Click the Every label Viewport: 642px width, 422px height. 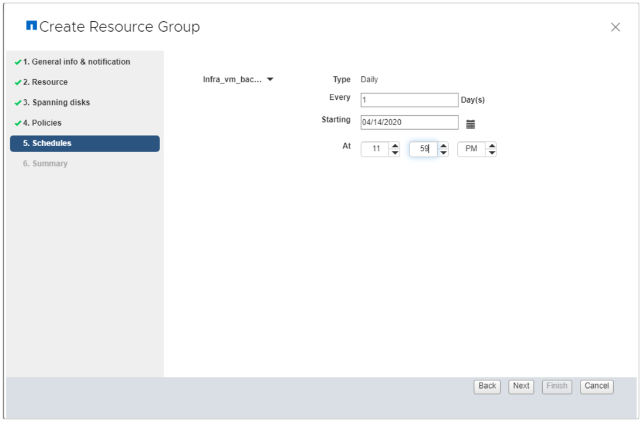coord(339,97)
